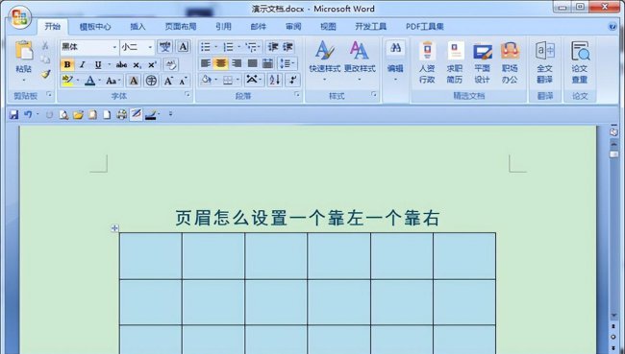
Task: Switch to the 审阅 tab
Action: (x=293, y=27)
